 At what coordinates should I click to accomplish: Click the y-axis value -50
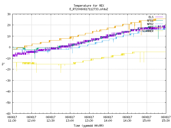[x=8, y=102]
